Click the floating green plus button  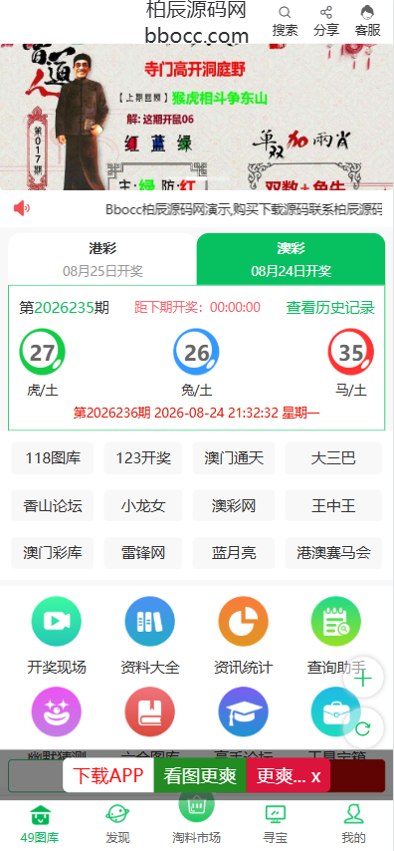click(363, 679)
